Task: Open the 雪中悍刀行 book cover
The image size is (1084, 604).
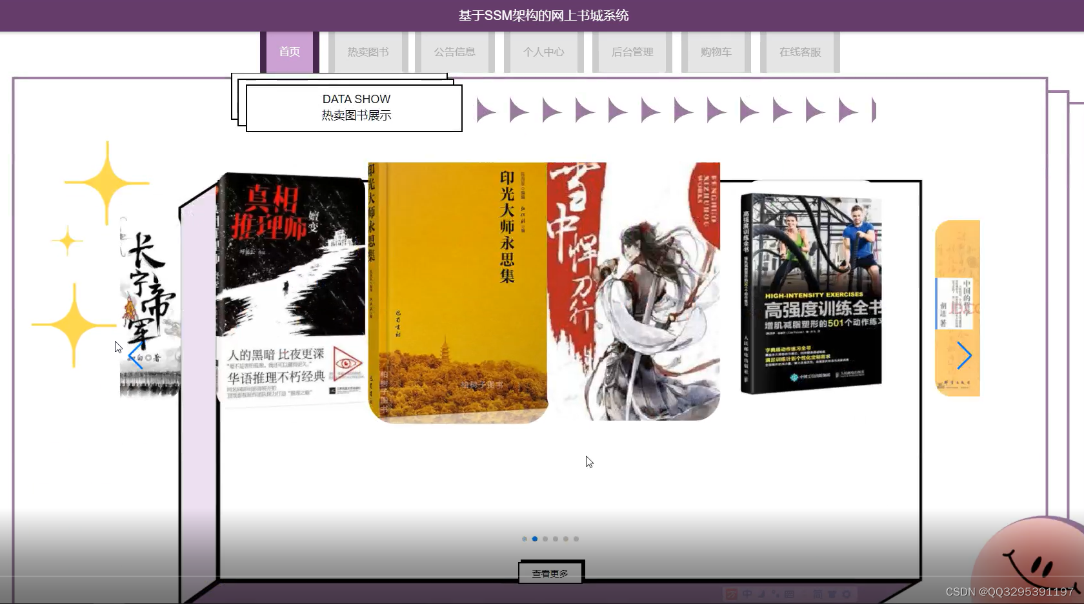Action: 634,291
